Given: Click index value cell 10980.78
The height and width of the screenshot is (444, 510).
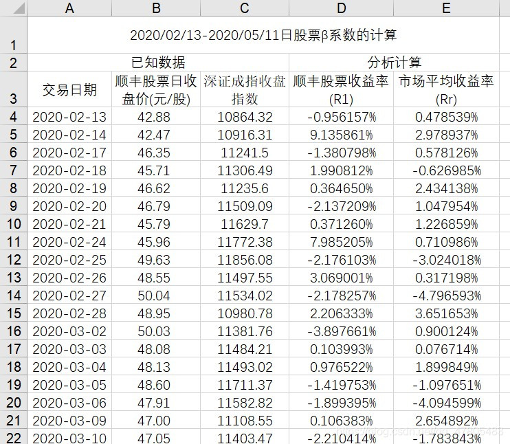Looking at the screenshot, I should pos(244,313).
